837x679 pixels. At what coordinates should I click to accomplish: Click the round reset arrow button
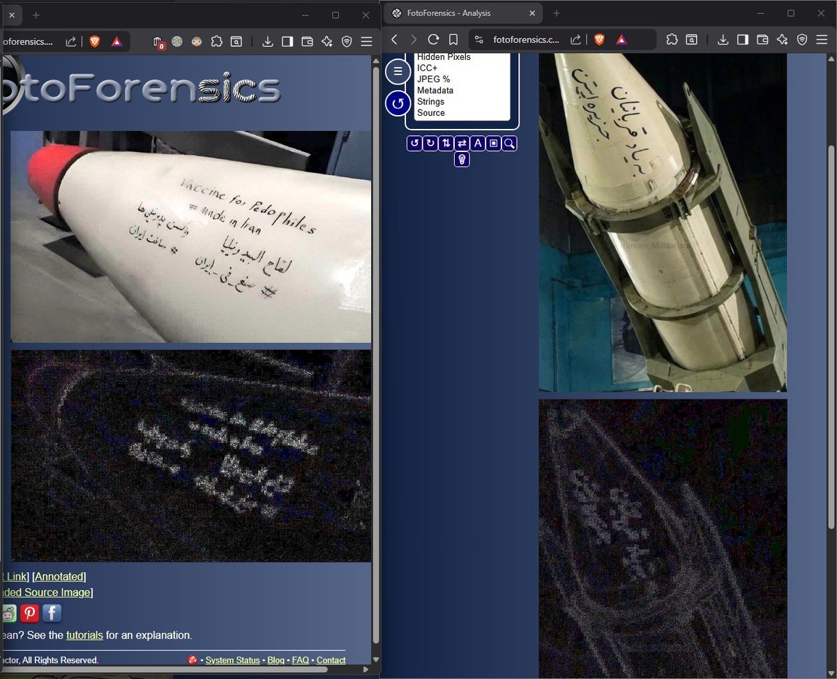(398, 104)
